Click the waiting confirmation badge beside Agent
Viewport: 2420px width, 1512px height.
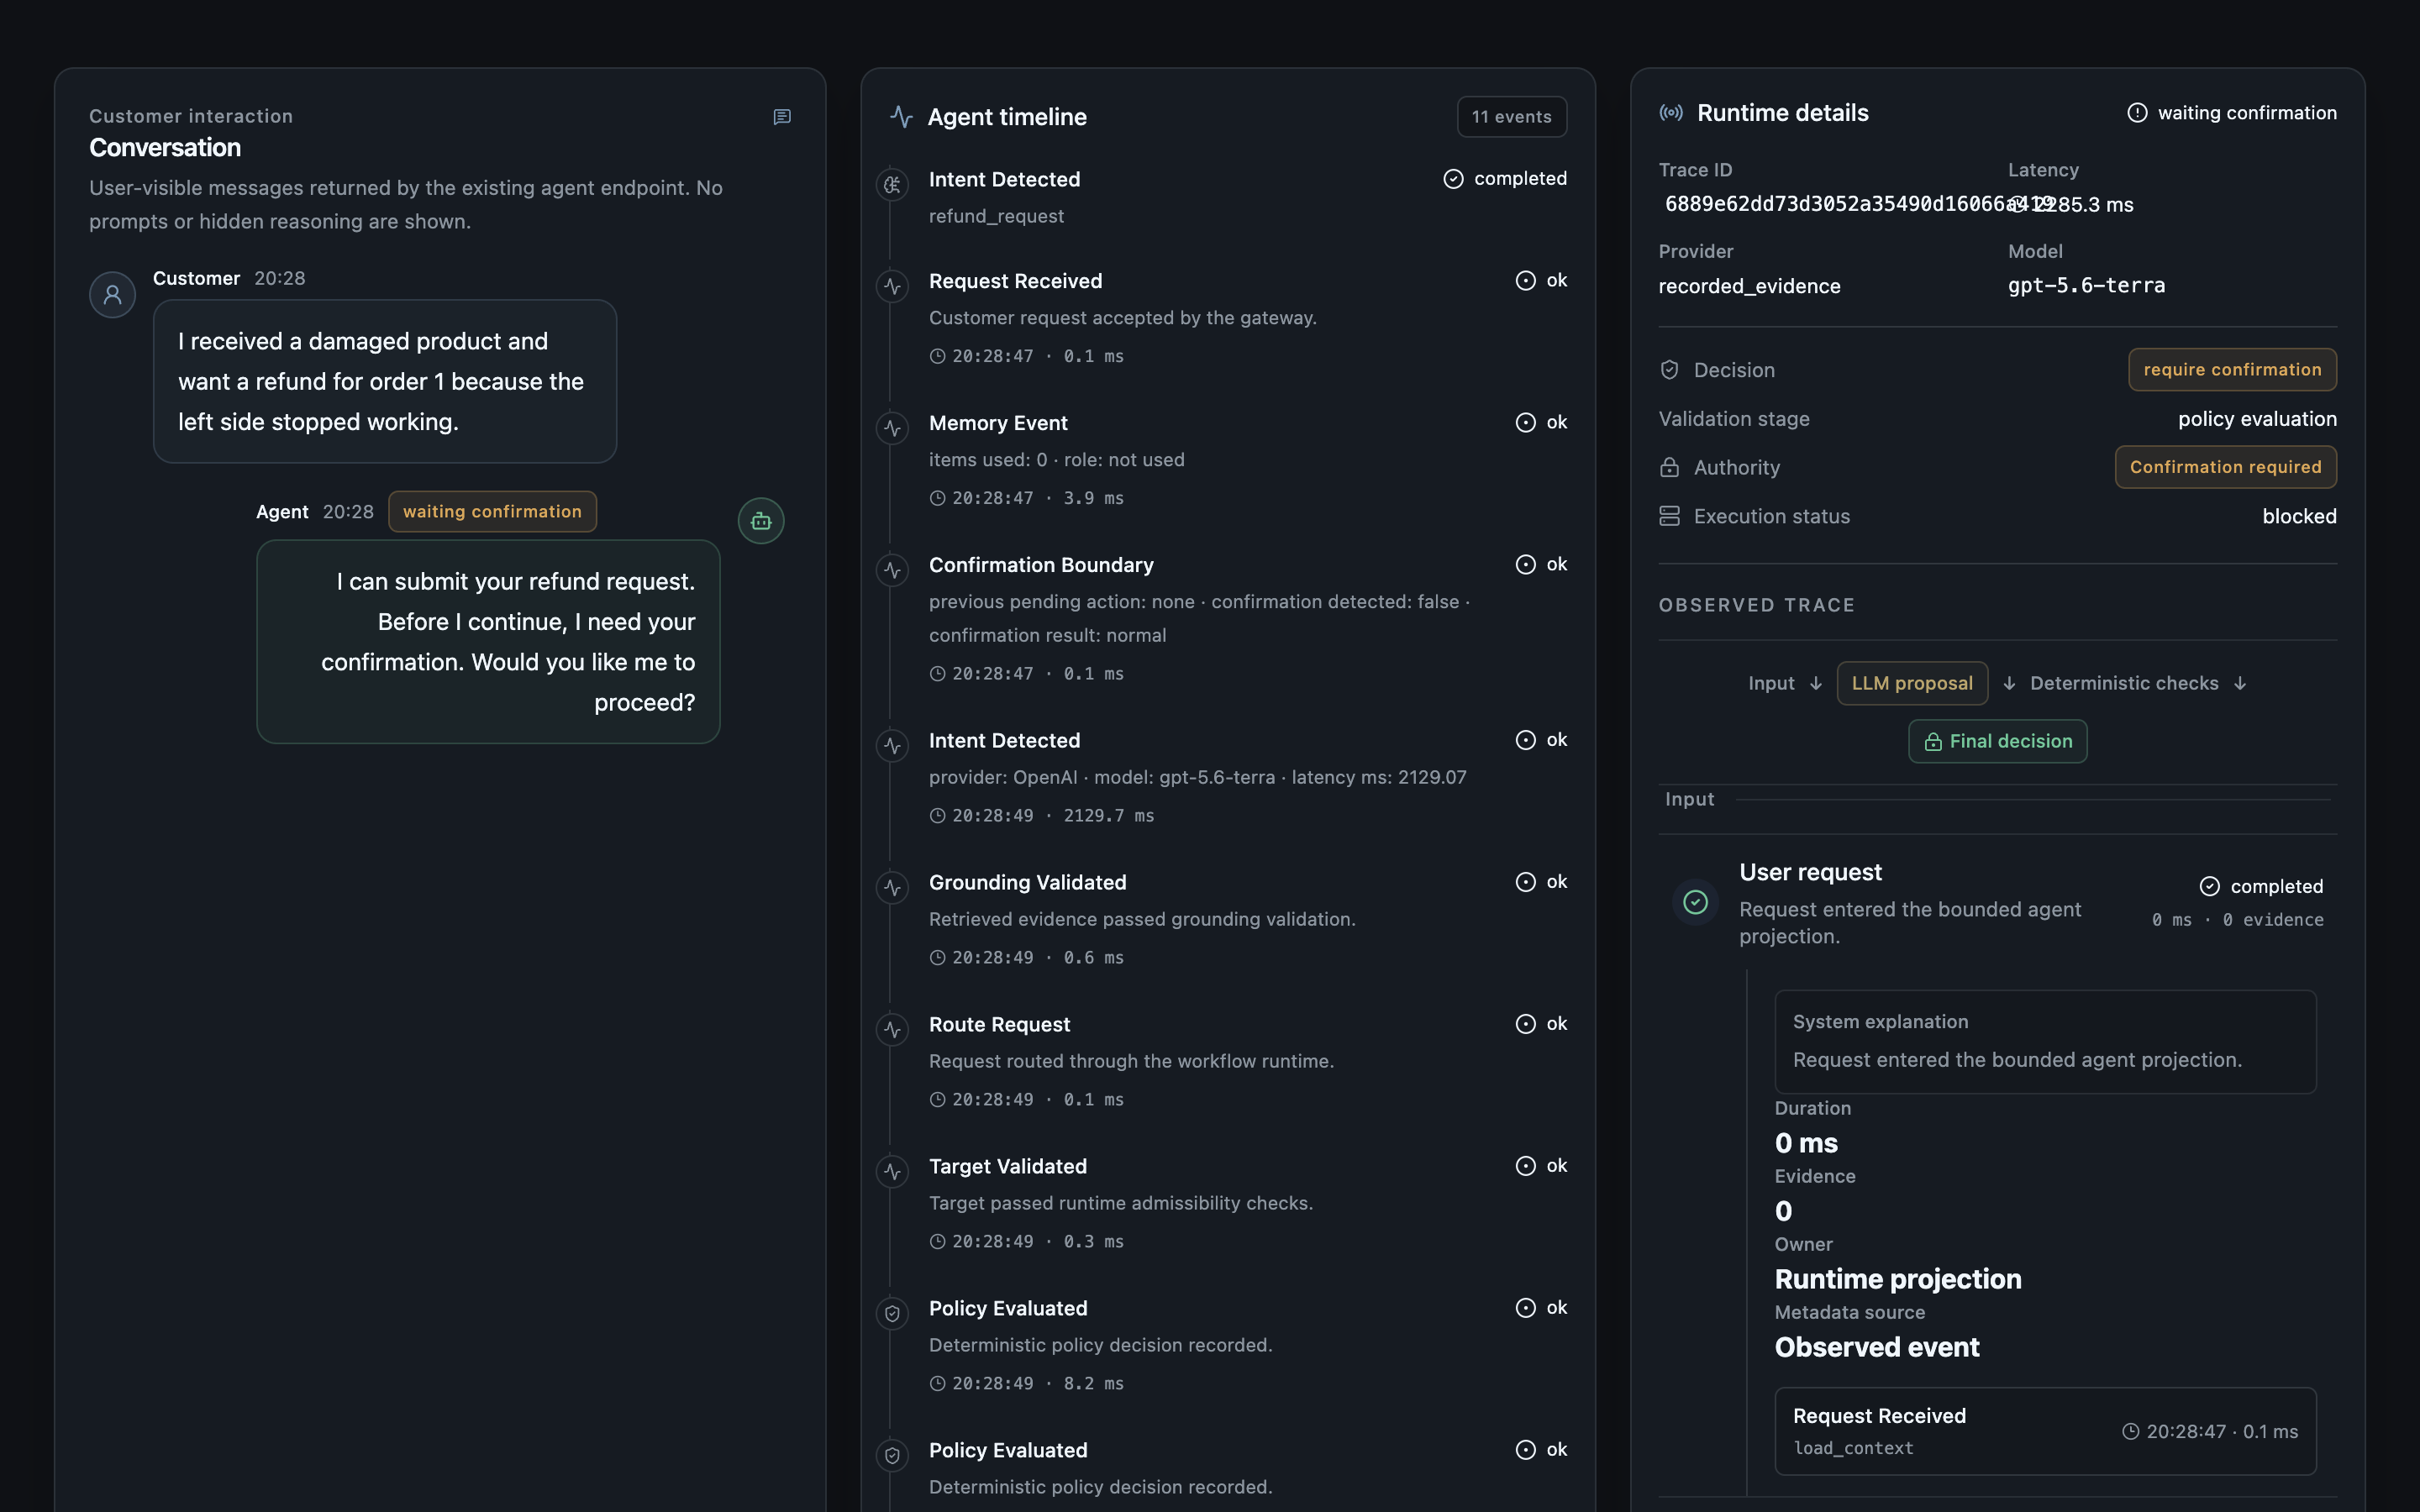point(492,512)
